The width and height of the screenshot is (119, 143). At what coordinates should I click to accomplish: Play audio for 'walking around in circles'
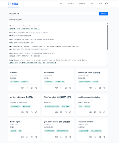[x=91, y=112]
